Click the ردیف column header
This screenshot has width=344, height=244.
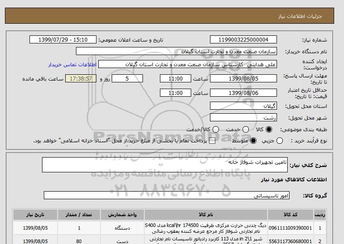[x=320, y=214]
